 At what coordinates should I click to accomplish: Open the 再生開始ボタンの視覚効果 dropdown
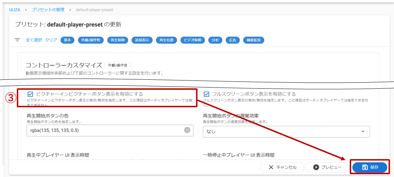[286, 131]
